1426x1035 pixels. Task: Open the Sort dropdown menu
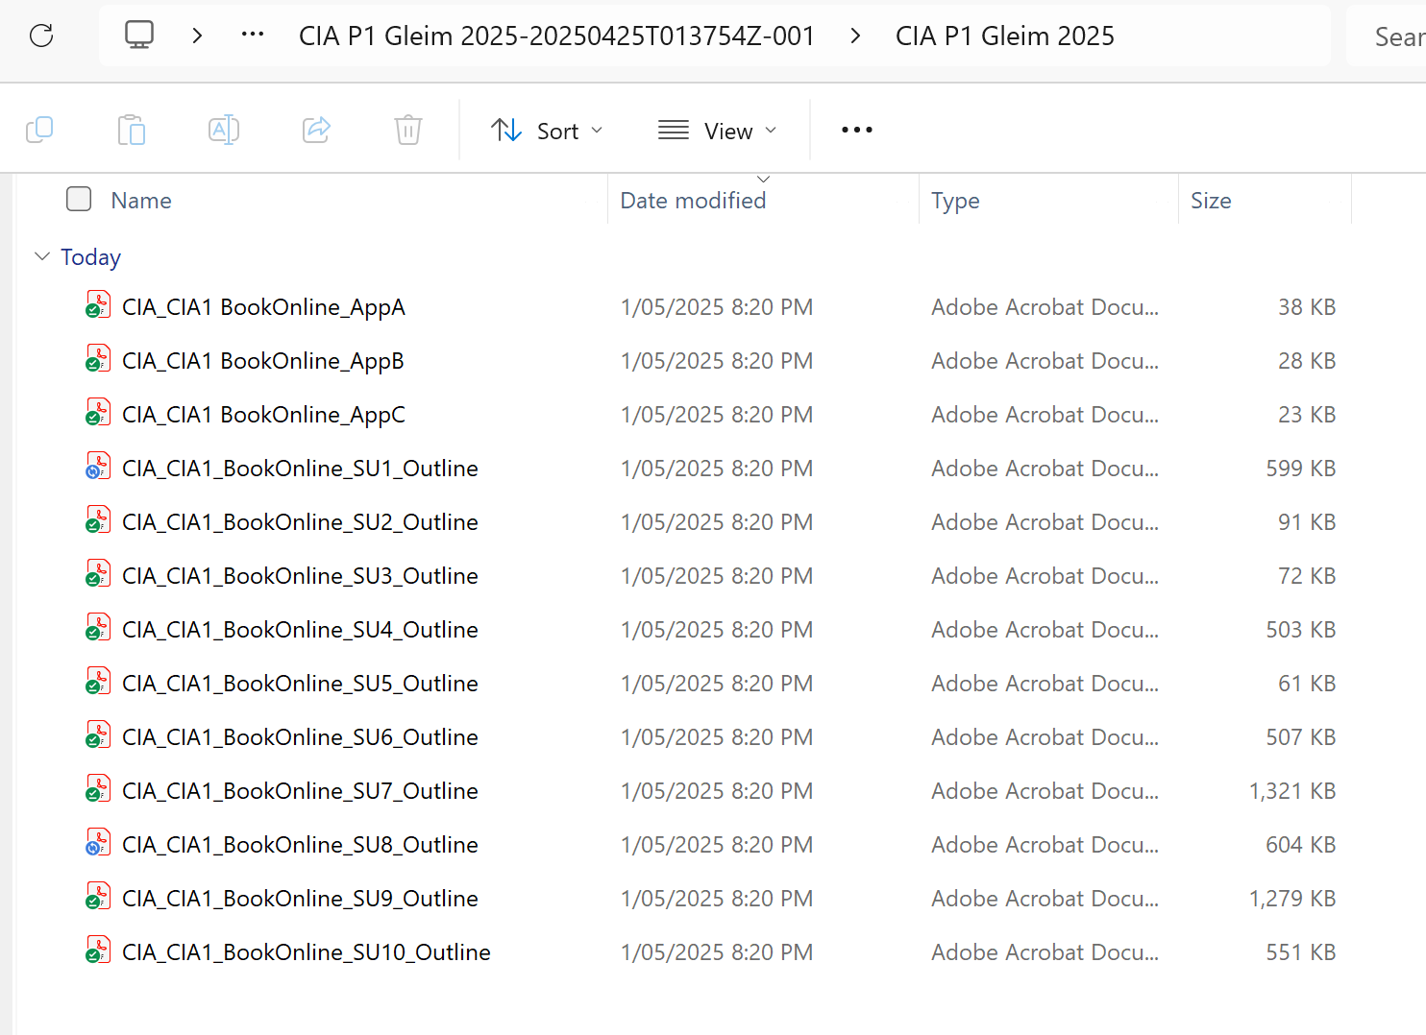547,131
